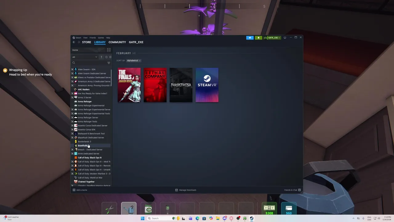
Task: Open the Friends menu
Action: (93, 38)
